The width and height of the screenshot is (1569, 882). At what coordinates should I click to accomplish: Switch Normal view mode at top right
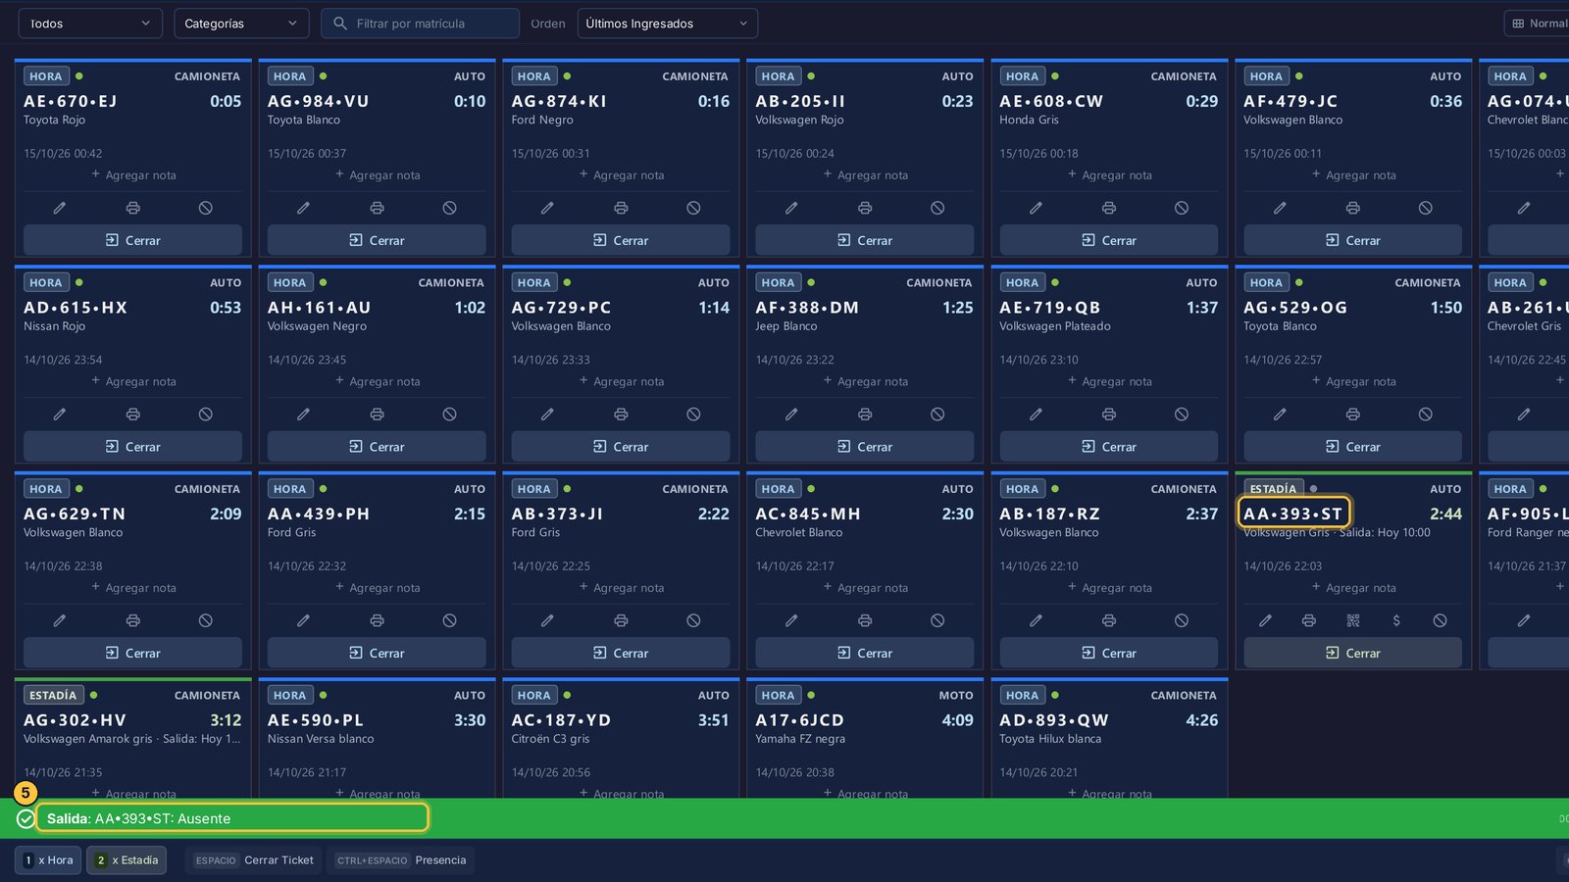[1540, 24]
